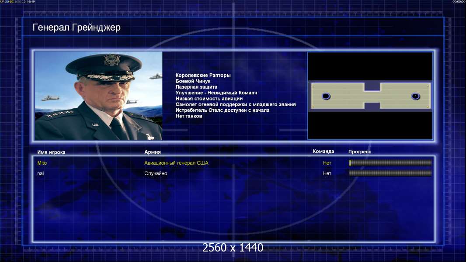Click the 'Генерал Грейнджер' title heading
466x262 pixels.
click(x=77, y=28)
